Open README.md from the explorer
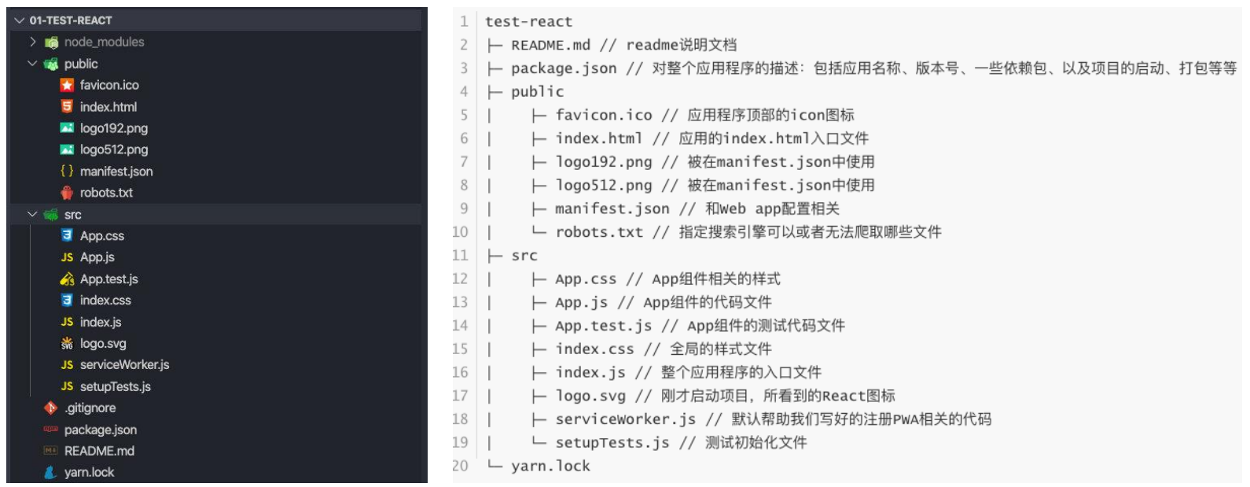The width and height of the screenshot is (1250, 487). pyautogui.click(x=99, y=451)
